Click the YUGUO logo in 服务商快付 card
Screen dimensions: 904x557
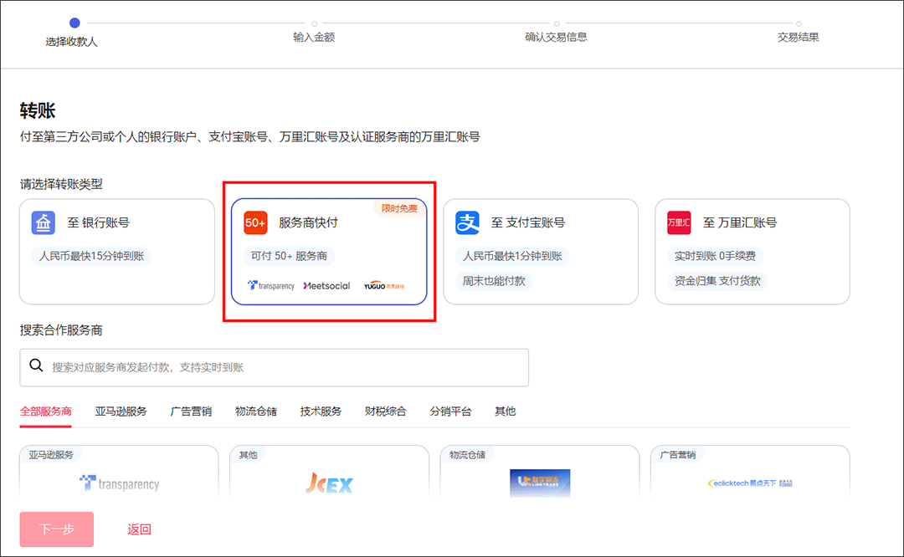click(383, 286)
